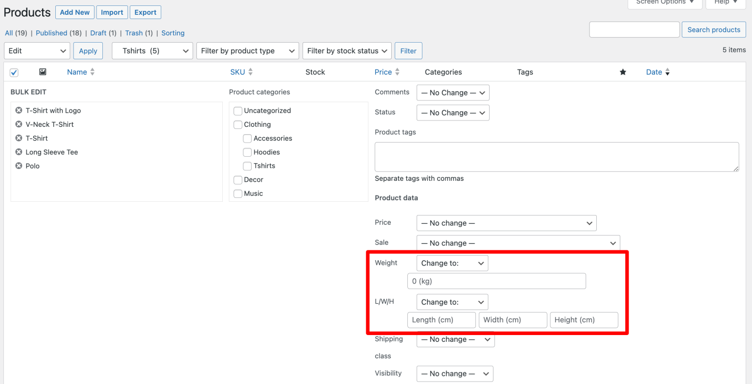Image resolution: width=752 pixels, height=384 pixels.
Task: Remove "T-Shirt with Logo" from bulk edit list
Action: (x=18, y=110)
